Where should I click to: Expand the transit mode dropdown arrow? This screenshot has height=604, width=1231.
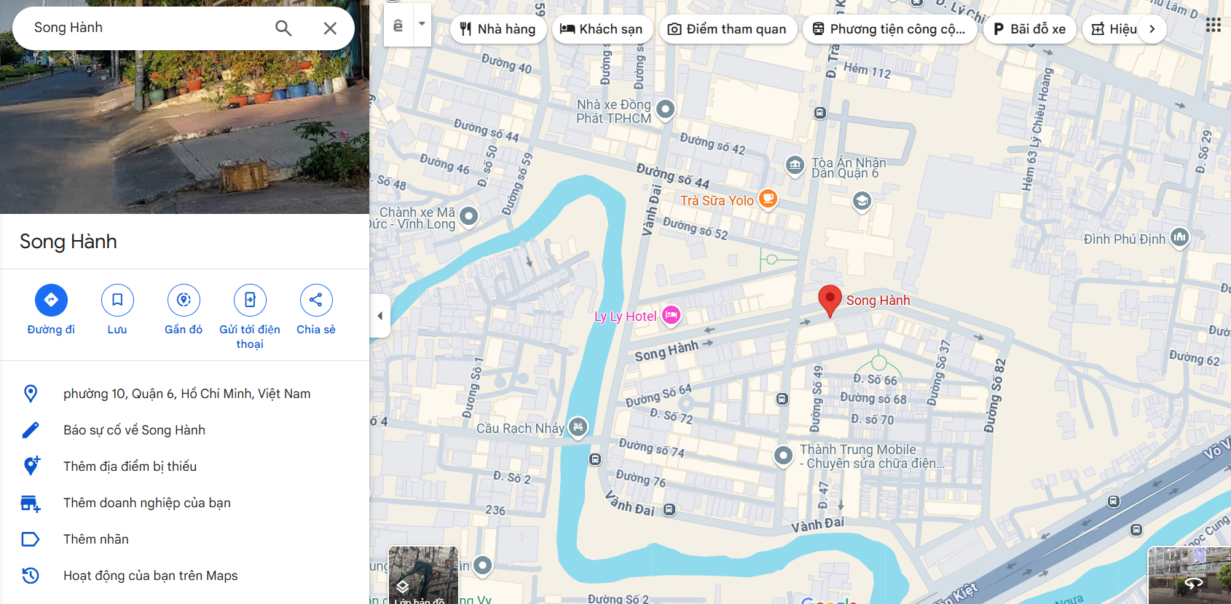coord(422,24)
